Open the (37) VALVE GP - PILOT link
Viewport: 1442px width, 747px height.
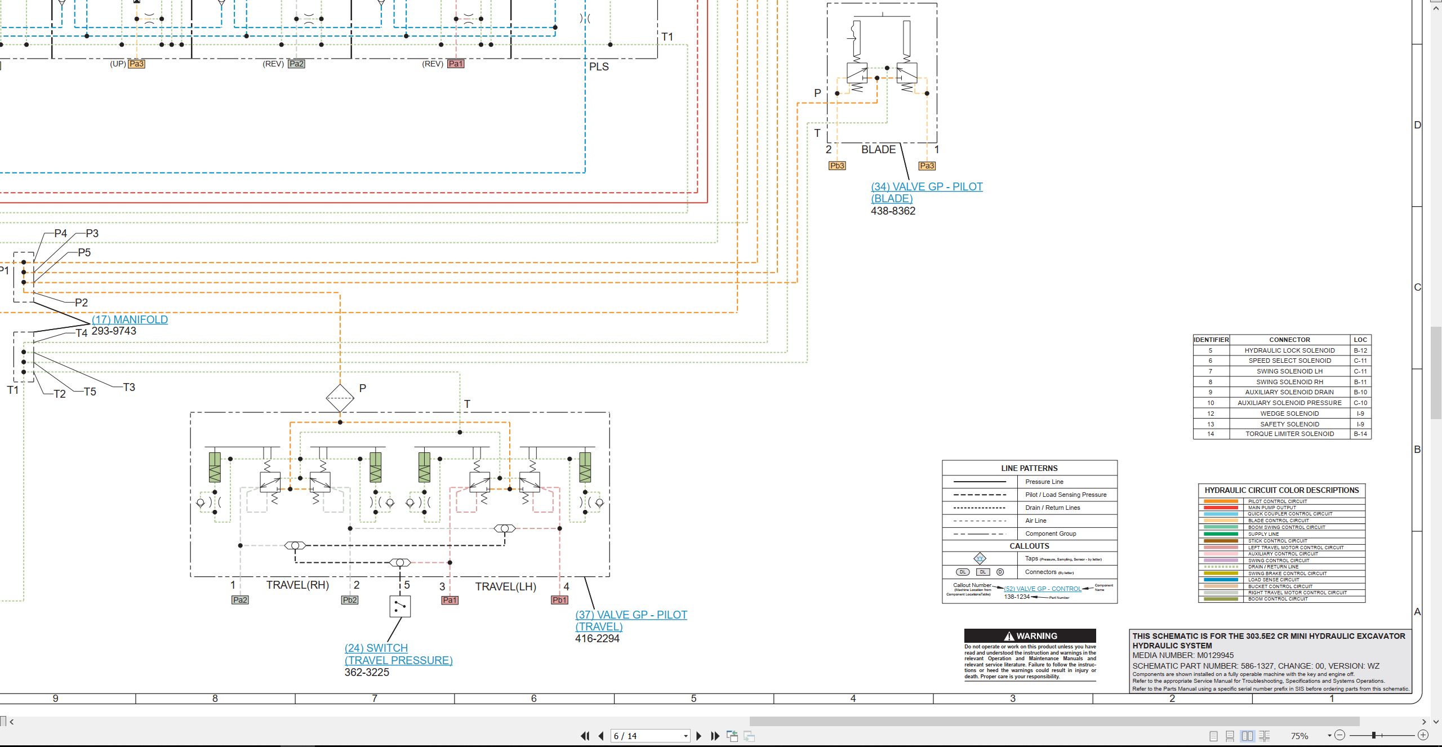tap(631, 620)
